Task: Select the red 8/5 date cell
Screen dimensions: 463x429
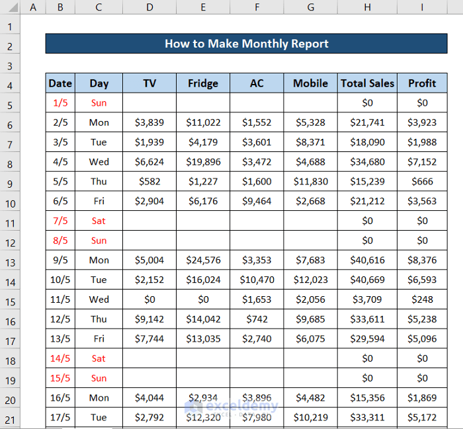Action: pyautogui.click(x=60, y=240)
